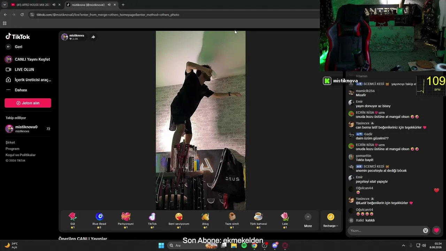Send the TikTok logo gift
This screenshot has height=251, width=446.
coord(152,221)
